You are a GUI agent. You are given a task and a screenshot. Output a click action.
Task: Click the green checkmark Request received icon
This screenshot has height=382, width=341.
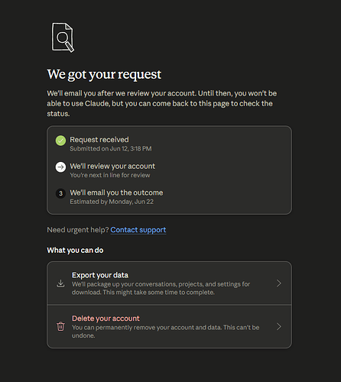pos(60,141)
